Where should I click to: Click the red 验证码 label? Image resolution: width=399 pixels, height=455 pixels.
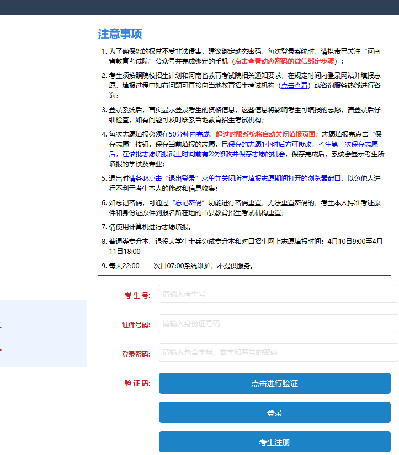(137, 383)
